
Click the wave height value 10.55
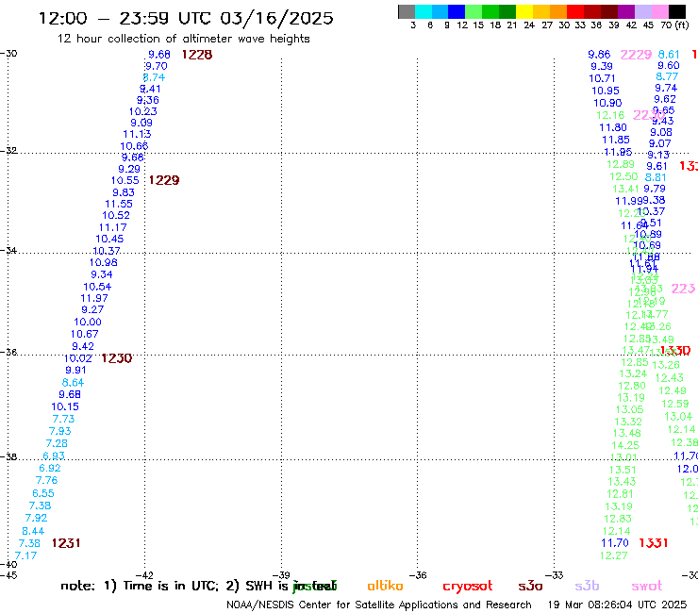(x=125, y=180)
